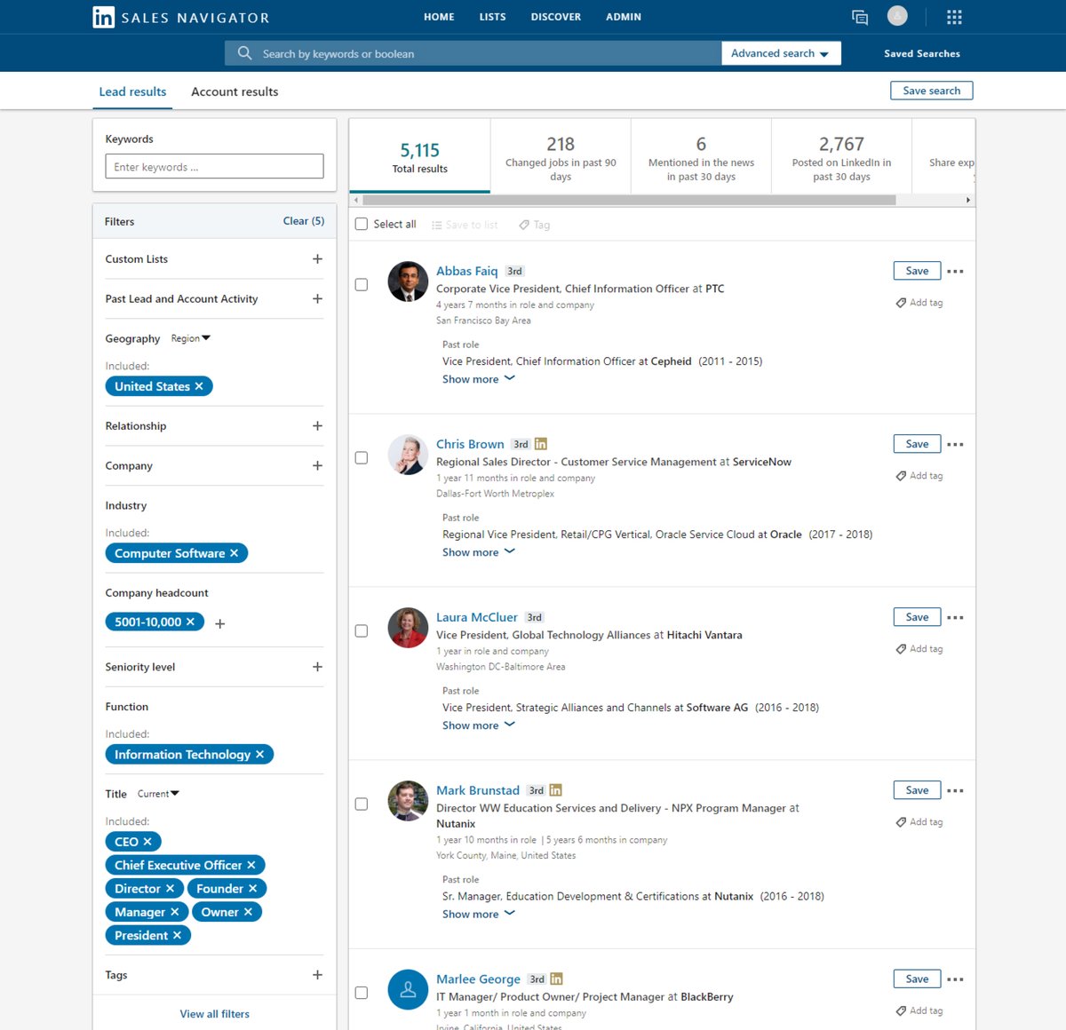Remove the Chief Executive Officer title filter
The height and width of the screenshot is (1030, 1066).
[x=251, y=865]
